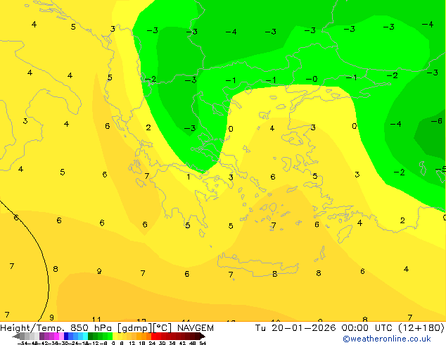446x345 pixels.
Task: Pick the dark blue swatch in the legend
Action: pos(66,336)
